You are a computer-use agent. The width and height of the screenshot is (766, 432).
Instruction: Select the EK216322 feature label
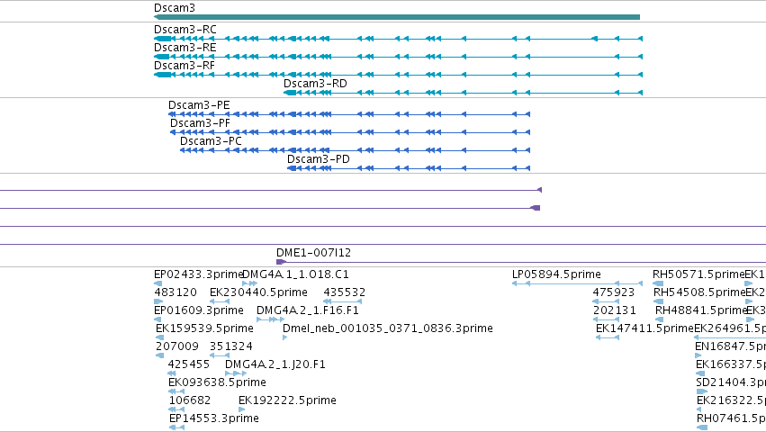point(731,400)
